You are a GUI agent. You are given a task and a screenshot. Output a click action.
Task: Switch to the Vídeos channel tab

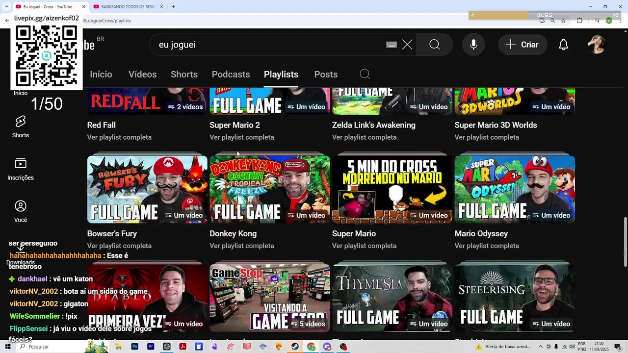point(142,74)
